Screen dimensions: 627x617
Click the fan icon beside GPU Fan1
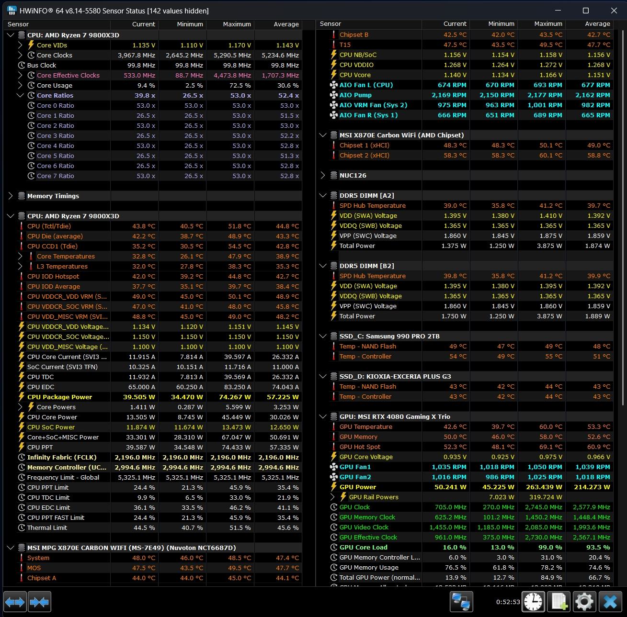(334, 467)
